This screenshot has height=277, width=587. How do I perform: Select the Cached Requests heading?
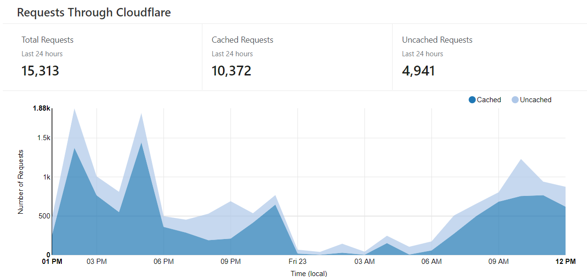[x=242, y=40]
